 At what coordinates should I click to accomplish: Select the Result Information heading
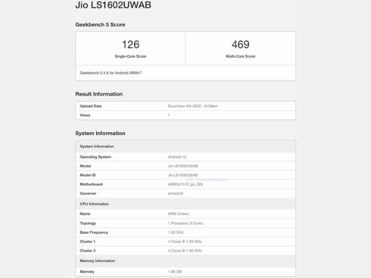pos(99,94)
